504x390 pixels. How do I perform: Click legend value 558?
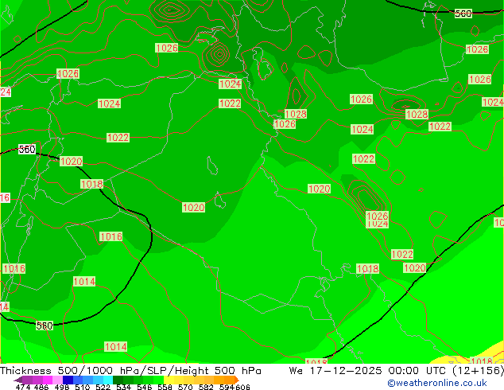[165, 387]
